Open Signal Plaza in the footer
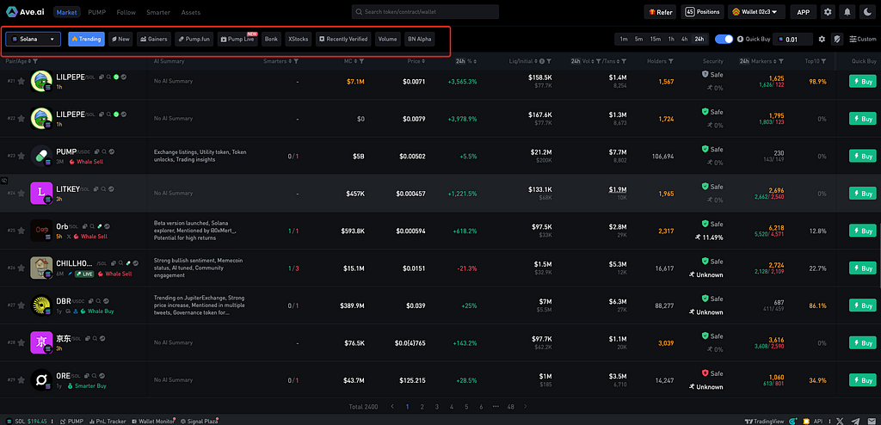Image resolution: width=881 pixels, height=425 pixels. [x=199, y=421]
